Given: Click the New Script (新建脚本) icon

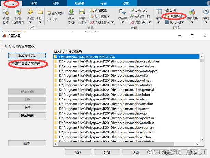Looking at the screenshot, I should coord(5,12).
